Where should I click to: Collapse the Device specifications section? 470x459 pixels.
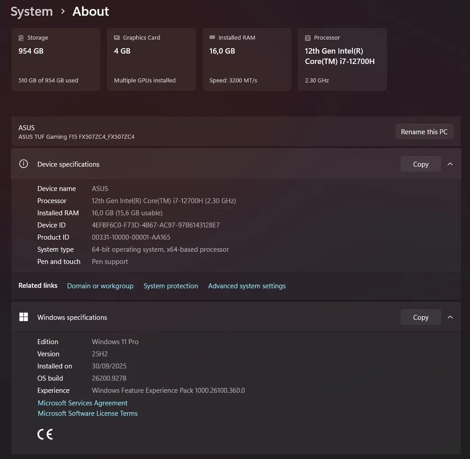click(x=450, y=164)
